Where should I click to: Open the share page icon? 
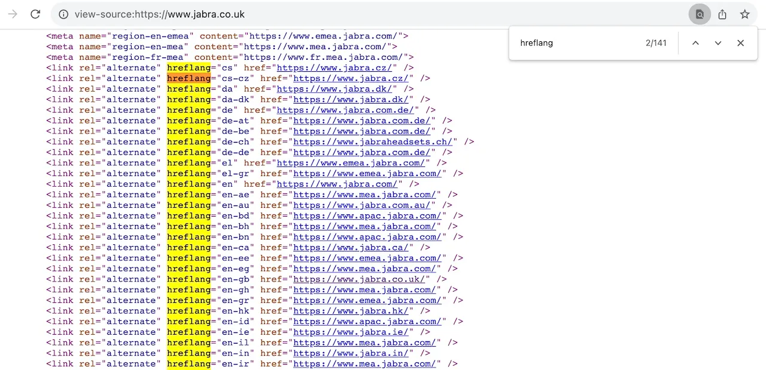(x=722, y=14)
